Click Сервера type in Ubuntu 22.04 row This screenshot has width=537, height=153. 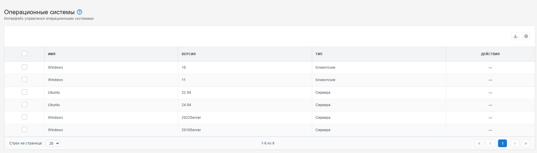(x=323, y=93)
